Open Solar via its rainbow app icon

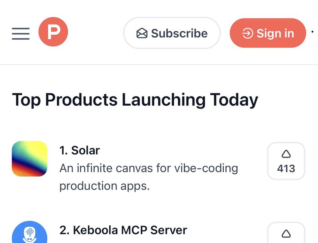tap(29, 158)
